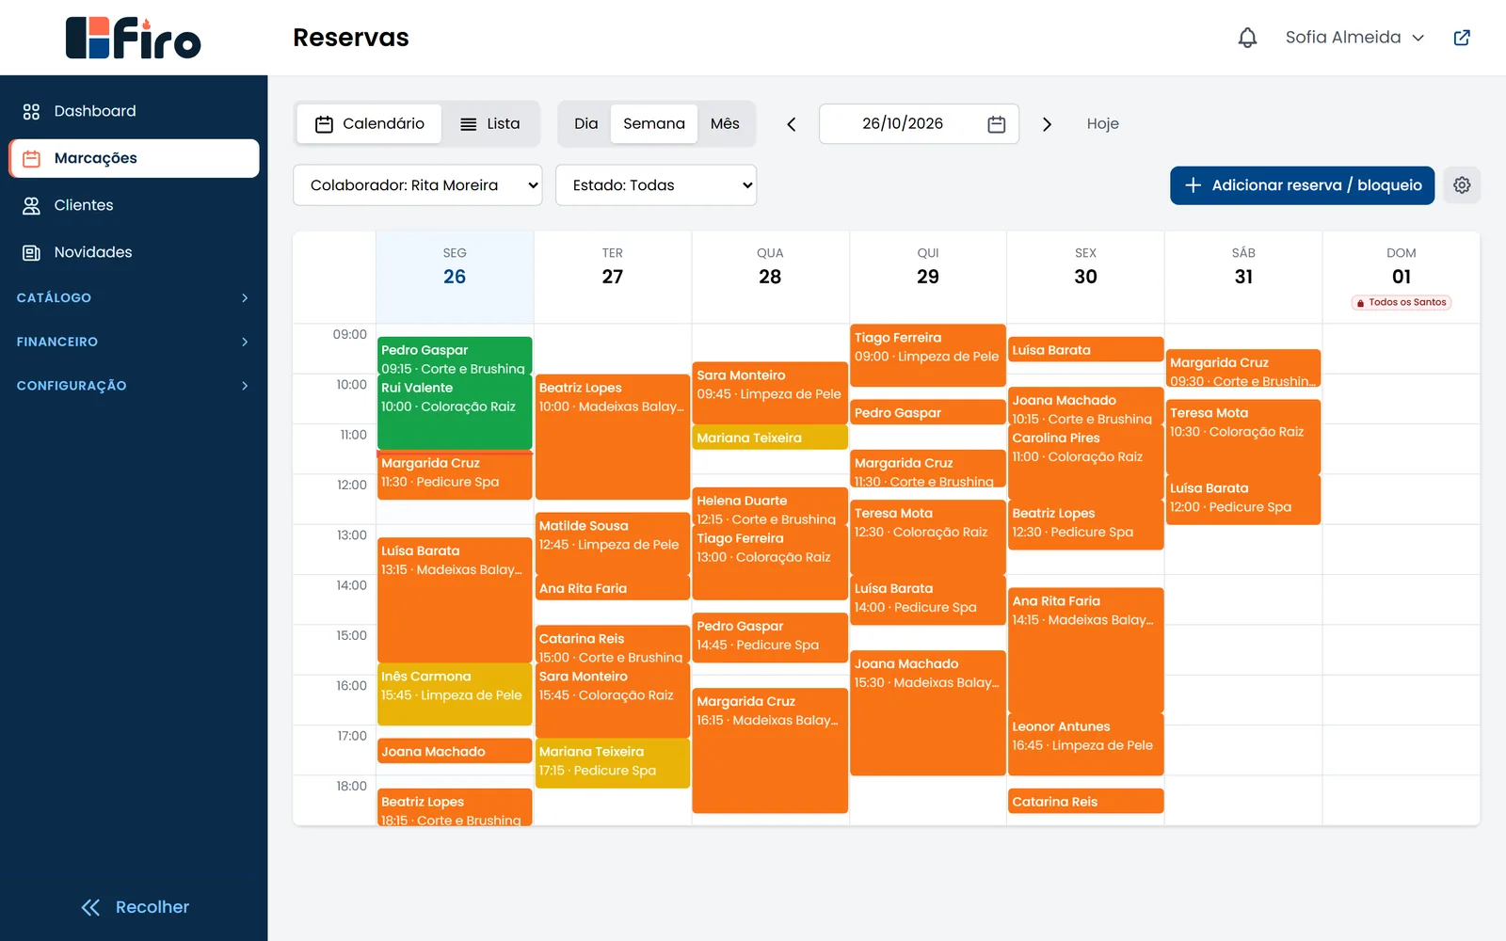Switch to Calendário view
Viewport: 1506px width, 941px height.
(x=370, y=124)
